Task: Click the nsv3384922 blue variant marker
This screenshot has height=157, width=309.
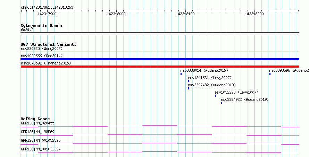Action: (222, 103)
